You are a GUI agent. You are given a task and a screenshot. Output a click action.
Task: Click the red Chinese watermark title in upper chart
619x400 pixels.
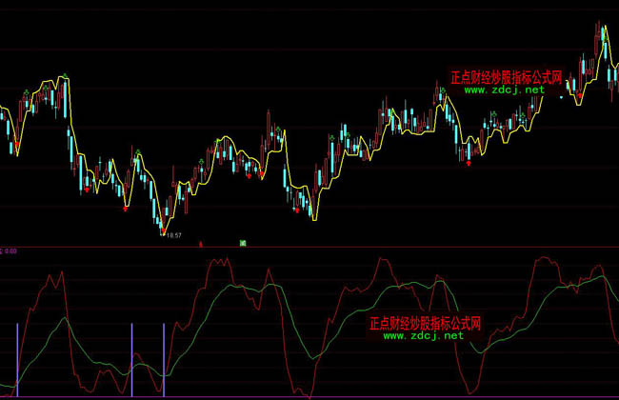point(505,78)
